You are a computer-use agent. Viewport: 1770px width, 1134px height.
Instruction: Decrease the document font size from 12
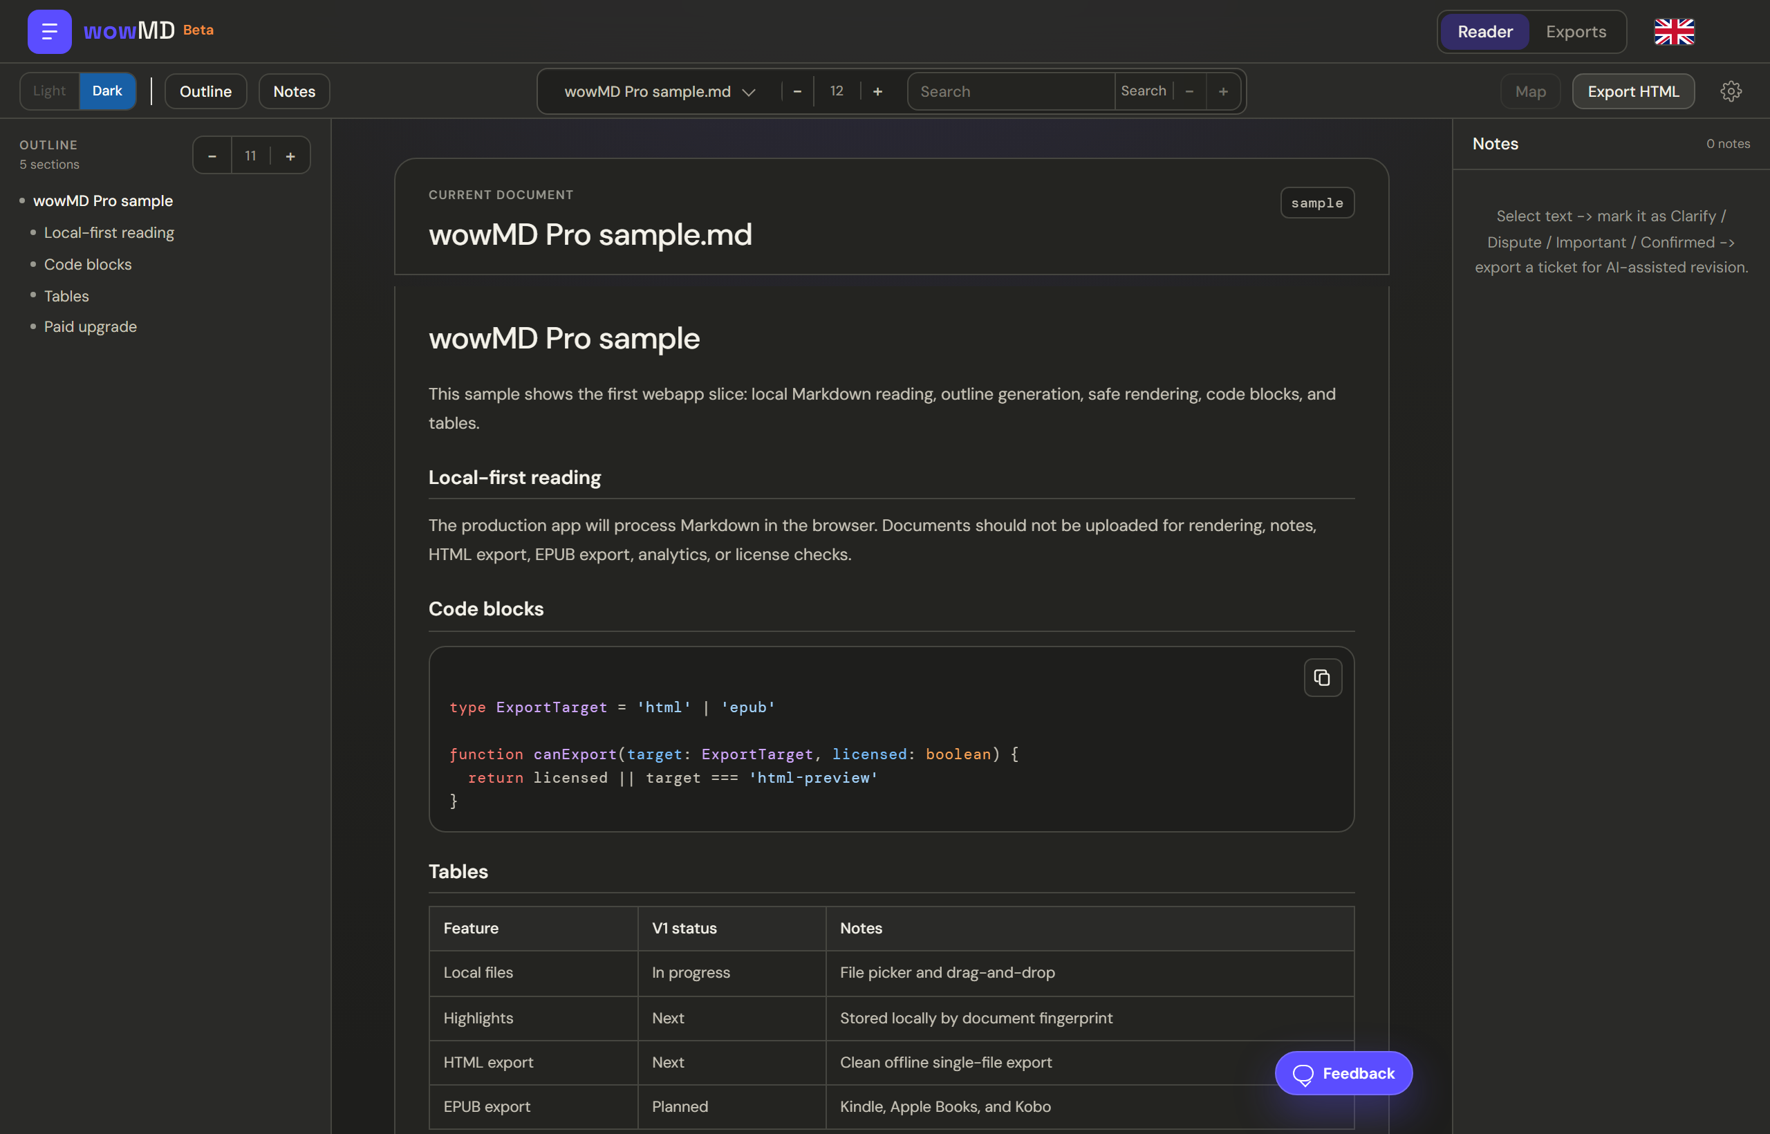(797, 91)
